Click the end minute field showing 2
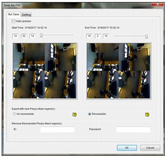 click(98, 36)
